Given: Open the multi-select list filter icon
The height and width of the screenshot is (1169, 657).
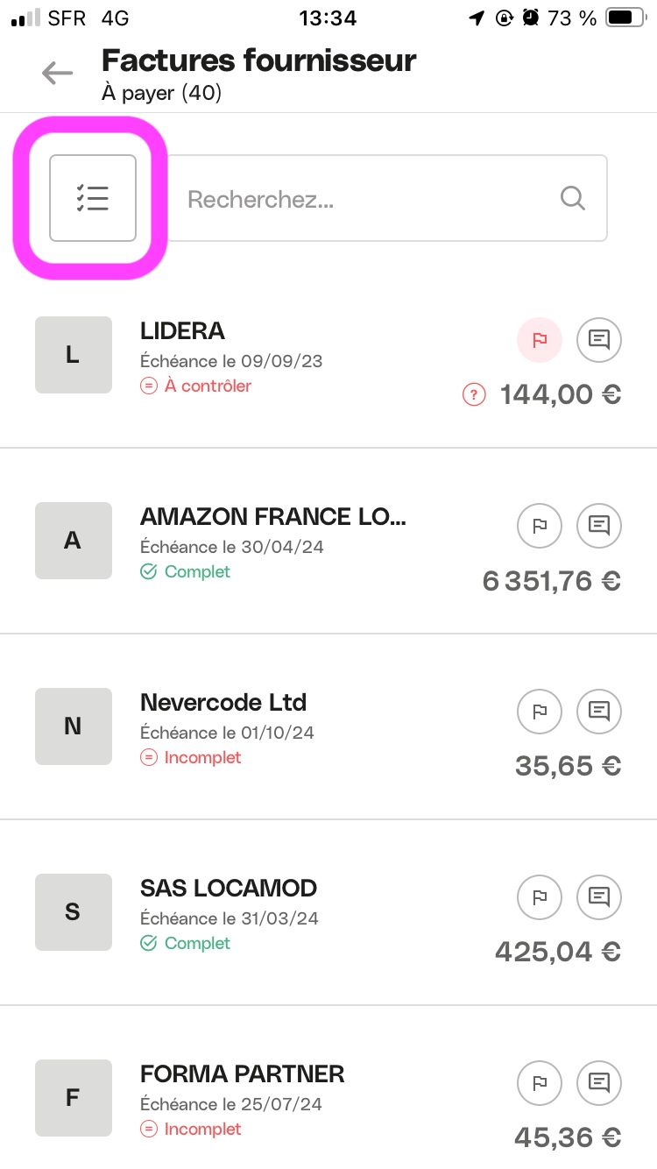Looking at the screenshot, I should (92, 198).
